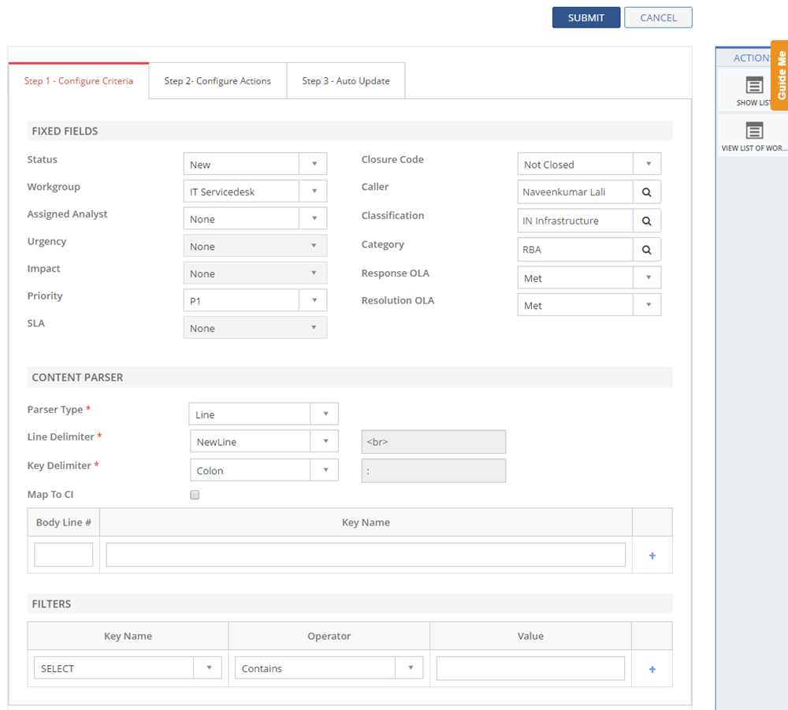Open the Priority dropdown set to P1
The width and height of the screenshot is (788, 710).
(255, 300)
